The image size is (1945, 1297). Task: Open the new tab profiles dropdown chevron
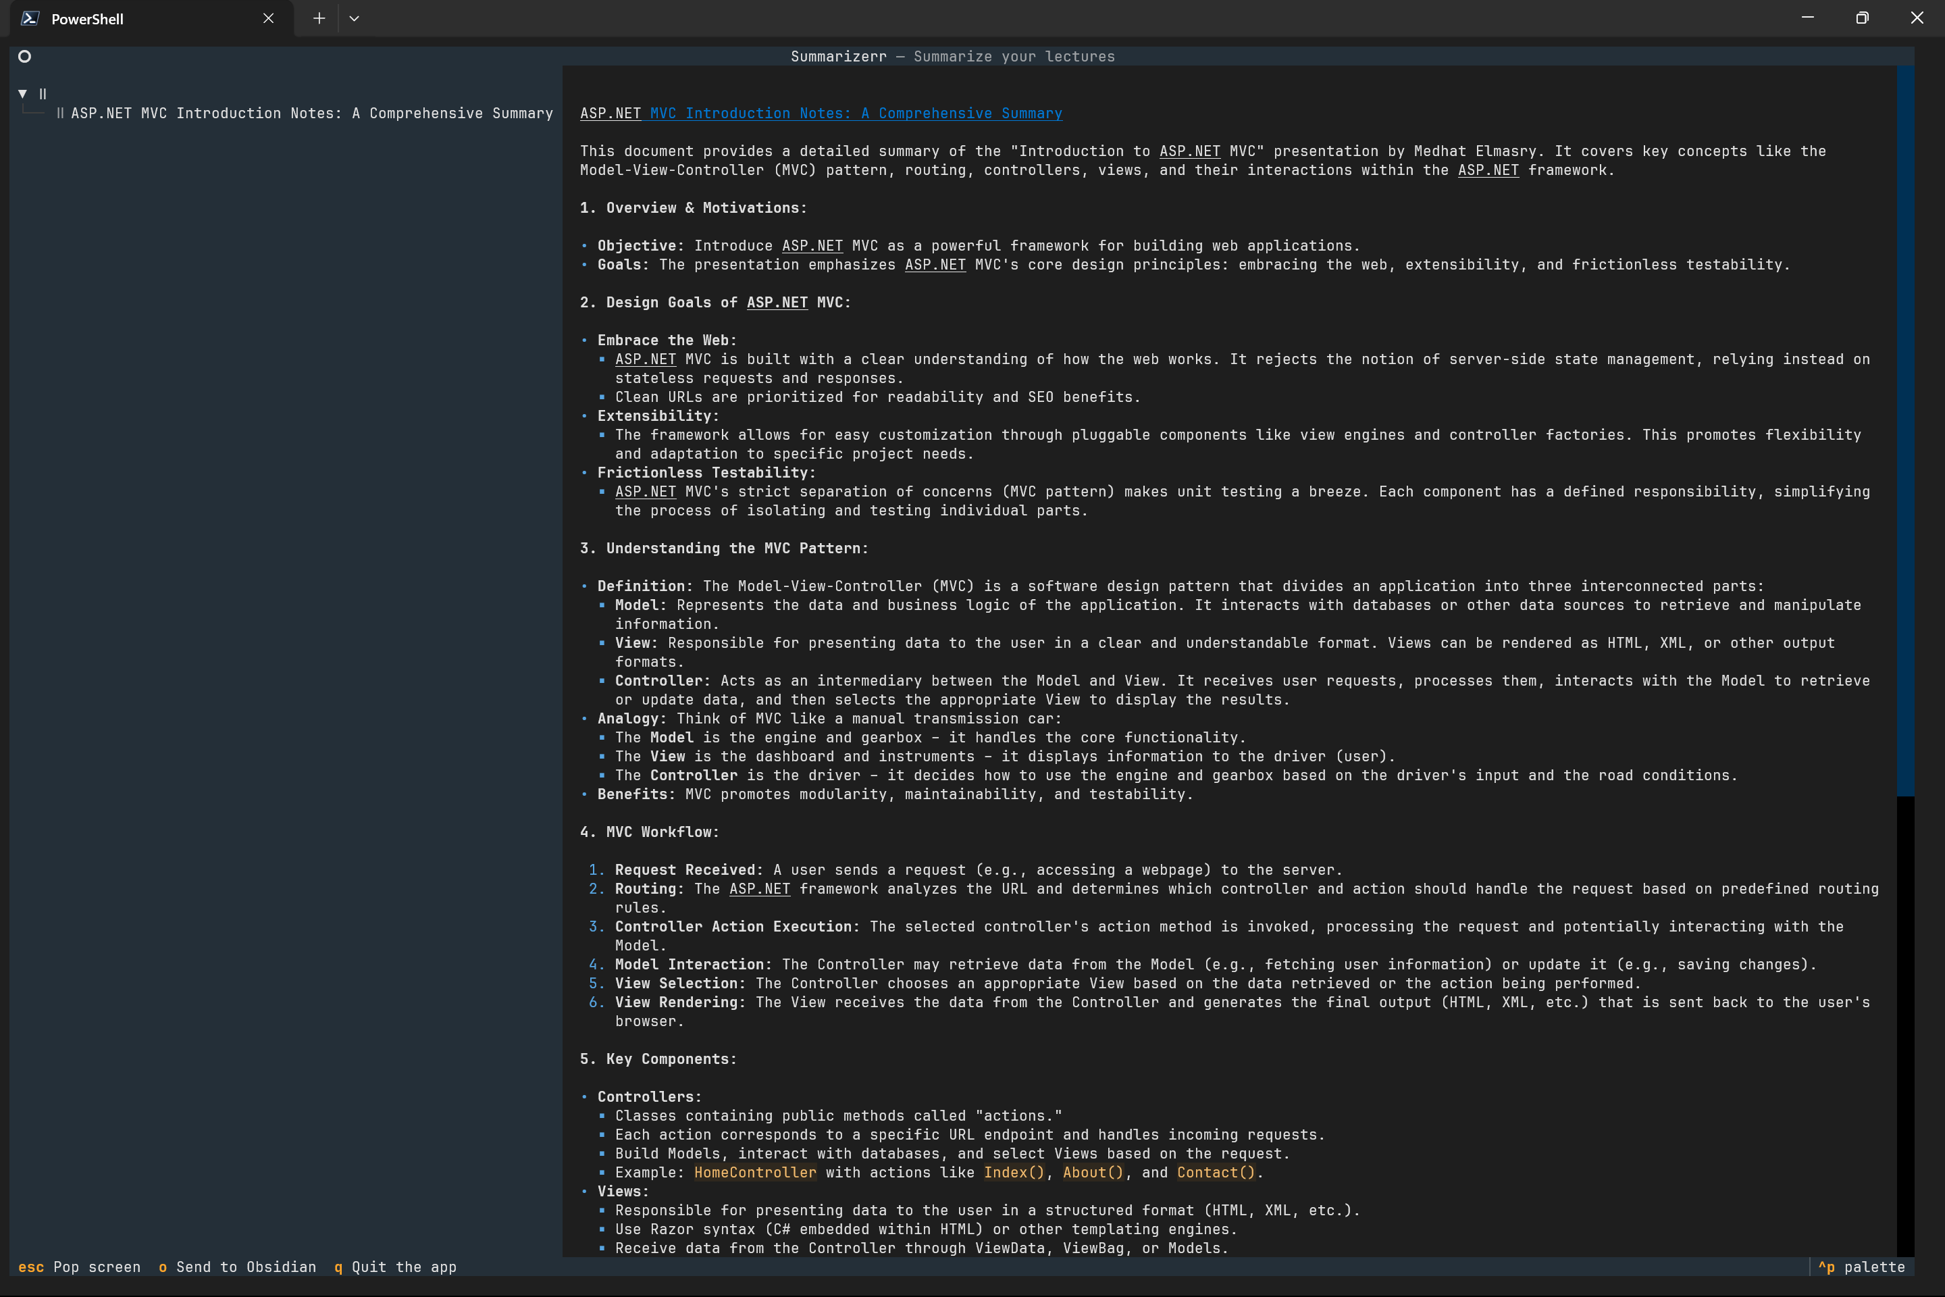(x=354, y=18)
